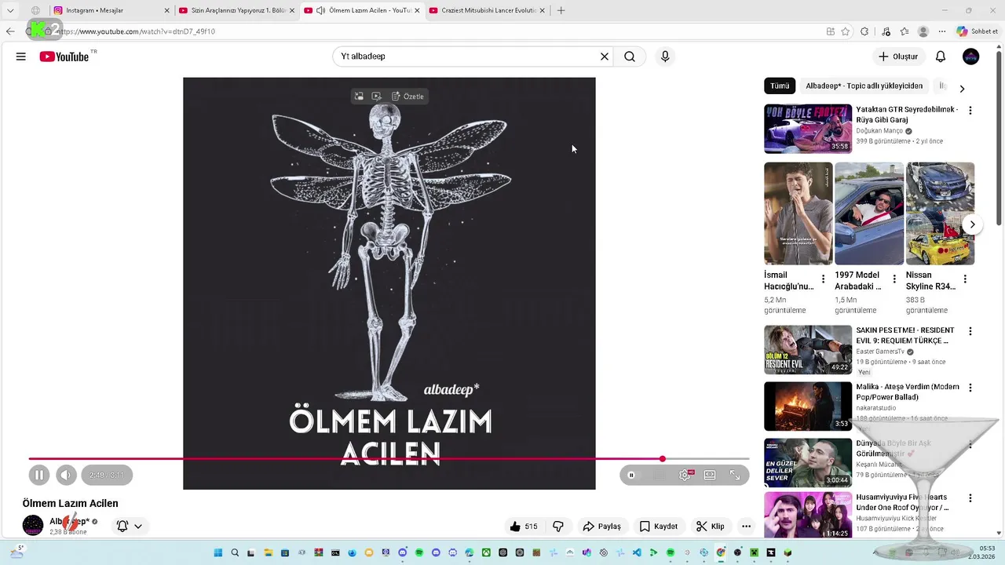Open the Windows Start menu
The width and height of the screenshot is (1005, 565).
point(218,552)
